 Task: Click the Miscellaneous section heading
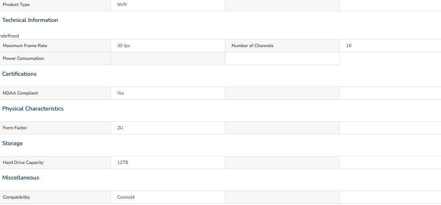point(20,178)
